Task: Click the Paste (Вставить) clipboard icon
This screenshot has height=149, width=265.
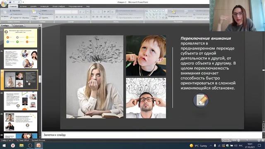Action: point(5,12)
